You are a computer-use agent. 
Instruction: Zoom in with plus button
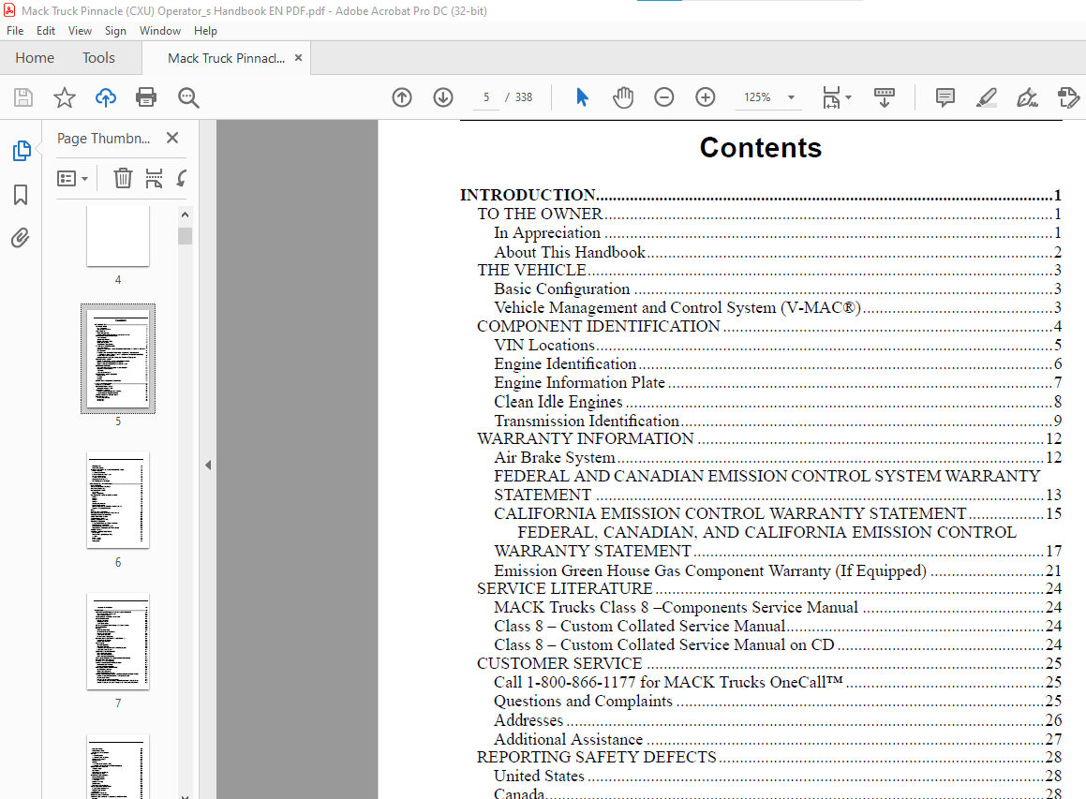pos(705,97)
